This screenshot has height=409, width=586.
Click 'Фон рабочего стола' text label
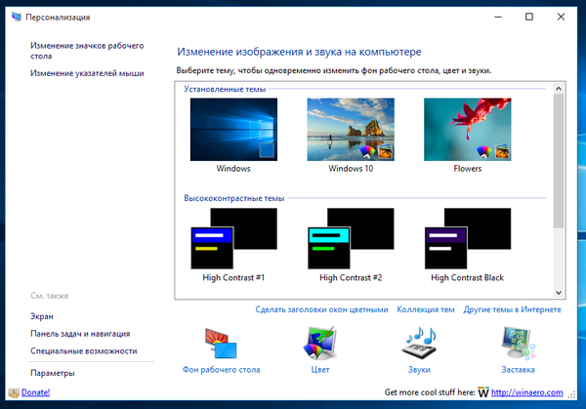pyautogui.click(x=222, y=370)
